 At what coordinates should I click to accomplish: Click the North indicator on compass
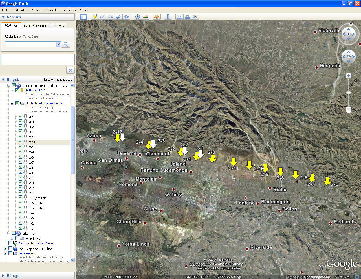(x=351, y=24)
